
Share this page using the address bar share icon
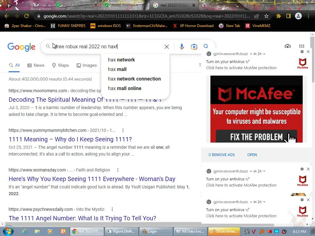click(257, 16)
